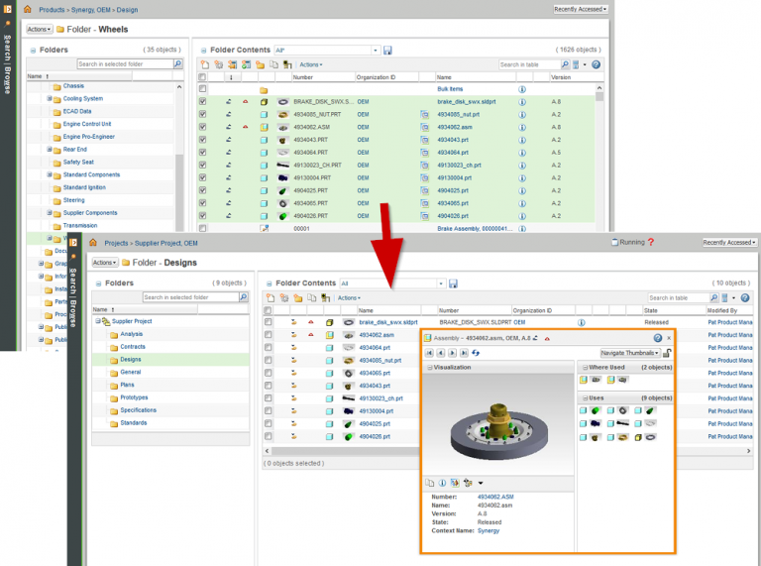Open the Navigate Thumbnails dropdown

click(630, 353)
